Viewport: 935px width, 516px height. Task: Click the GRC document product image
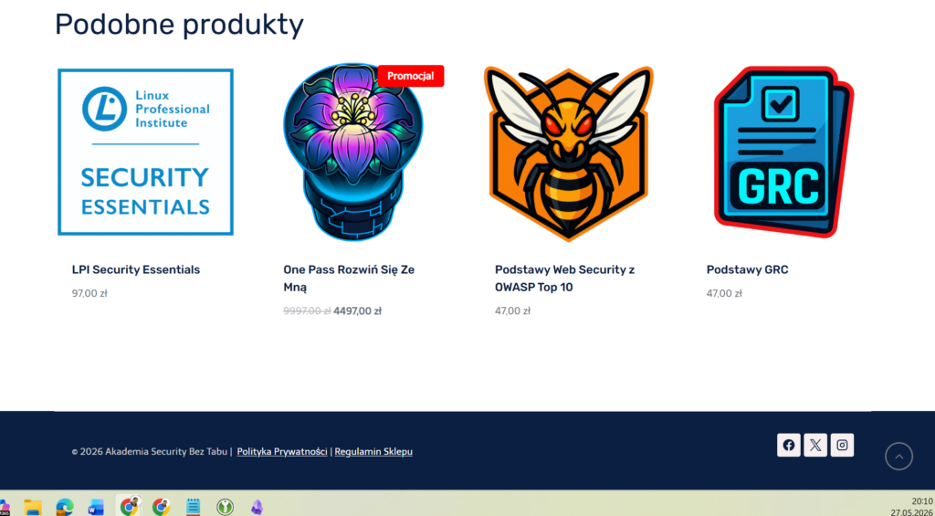tap(784, 153)
